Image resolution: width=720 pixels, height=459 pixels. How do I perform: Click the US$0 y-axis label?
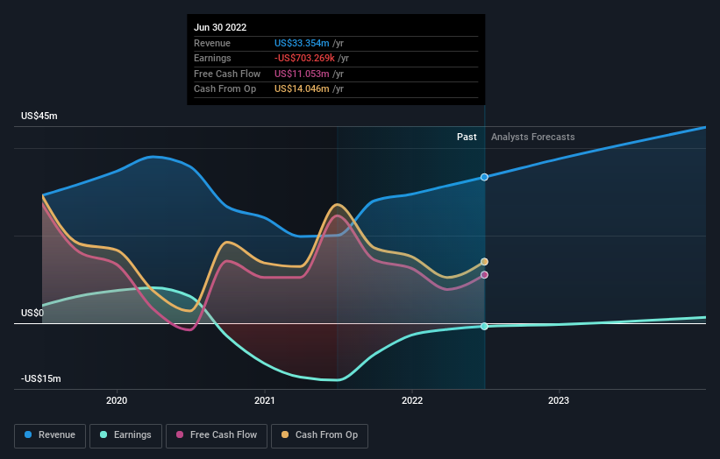pyautogui.click(x=32, y=314)
